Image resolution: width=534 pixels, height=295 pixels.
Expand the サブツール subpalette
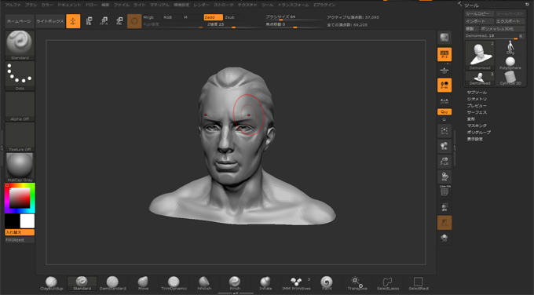[x=477, y=93]
